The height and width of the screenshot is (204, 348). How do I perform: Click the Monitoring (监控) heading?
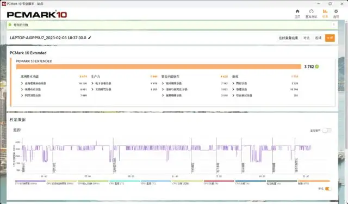click(17, 130)
